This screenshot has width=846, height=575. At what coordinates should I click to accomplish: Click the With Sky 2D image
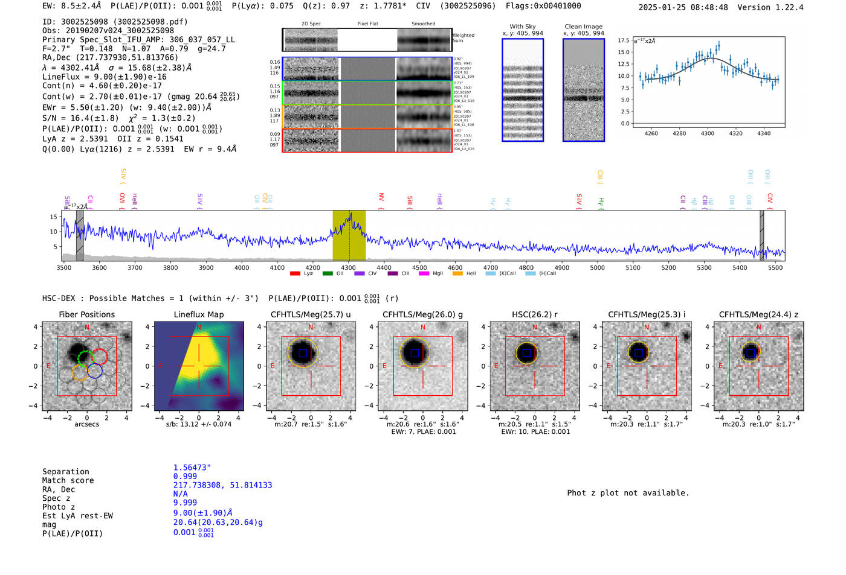(523, 90)
